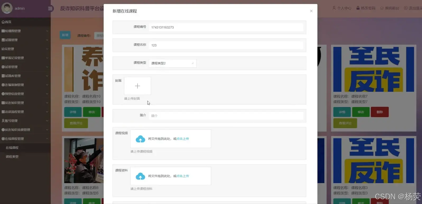The height and width of the screenshot is (204, 422).
Task: Focus the 课程名称 field containing 123
Action: 226,45
